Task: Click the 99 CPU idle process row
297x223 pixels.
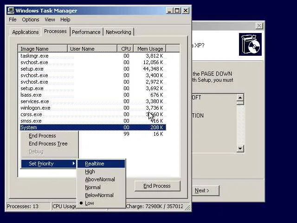Action: click(123, 134)
